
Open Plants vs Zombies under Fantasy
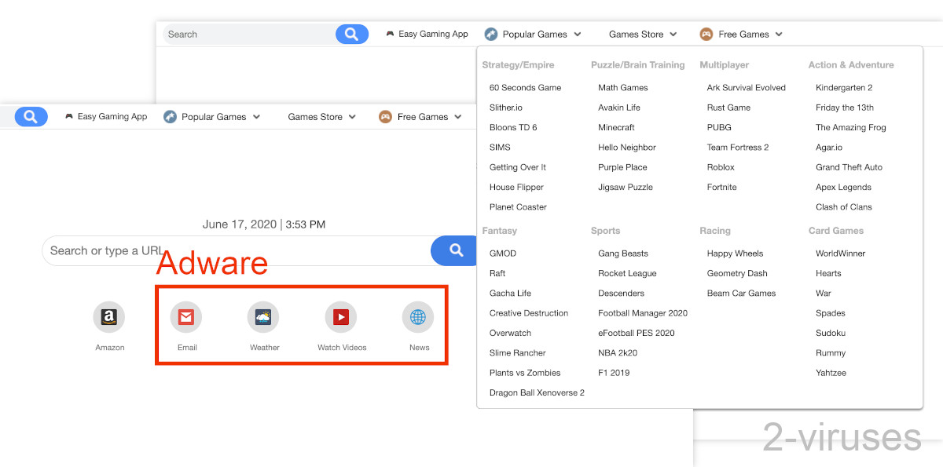pyautogui.click(x=525, y=373)
